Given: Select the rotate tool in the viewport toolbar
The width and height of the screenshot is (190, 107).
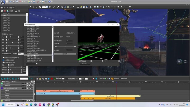Looking at the screenshot, I should pos(36,7).
